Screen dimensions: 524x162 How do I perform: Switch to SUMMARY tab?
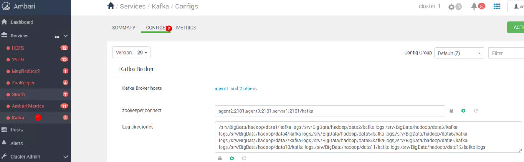tap(124, 28)
